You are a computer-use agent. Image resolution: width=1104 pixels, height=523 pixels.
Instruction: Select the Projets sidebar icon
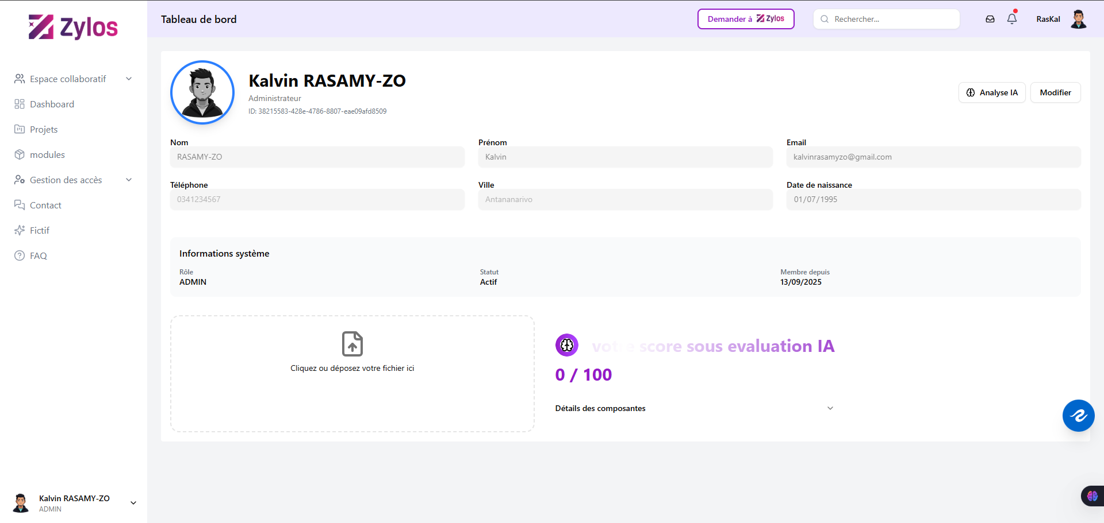pyautogui.click(x=20, y=129)
